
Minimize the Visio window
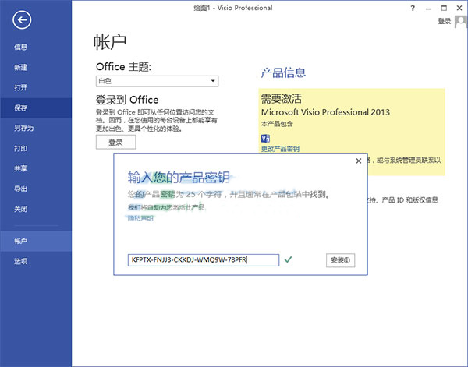tap(428, 9)
